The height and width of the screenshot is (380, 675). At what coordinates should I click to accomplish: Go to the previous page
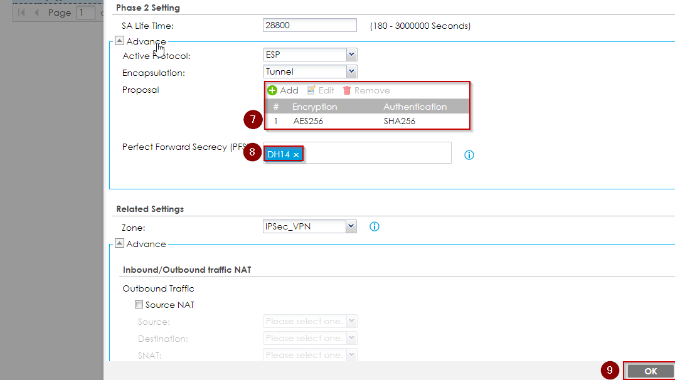click(36, 11)
